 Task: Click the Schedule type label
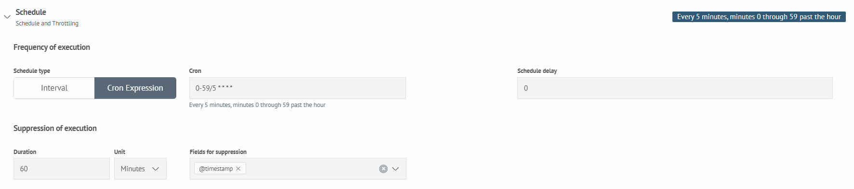click(32, 71)
